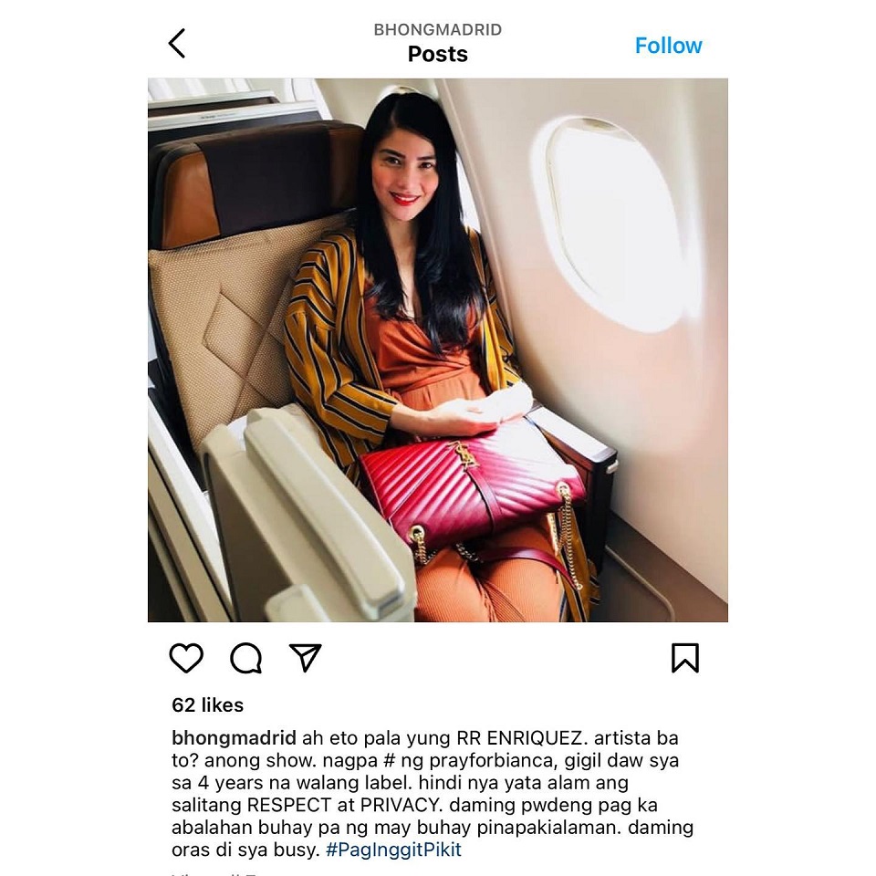Viewport: 876px width, 876px height.
Task: Share the post with the paper plane icon
Action: pos(305,657)
